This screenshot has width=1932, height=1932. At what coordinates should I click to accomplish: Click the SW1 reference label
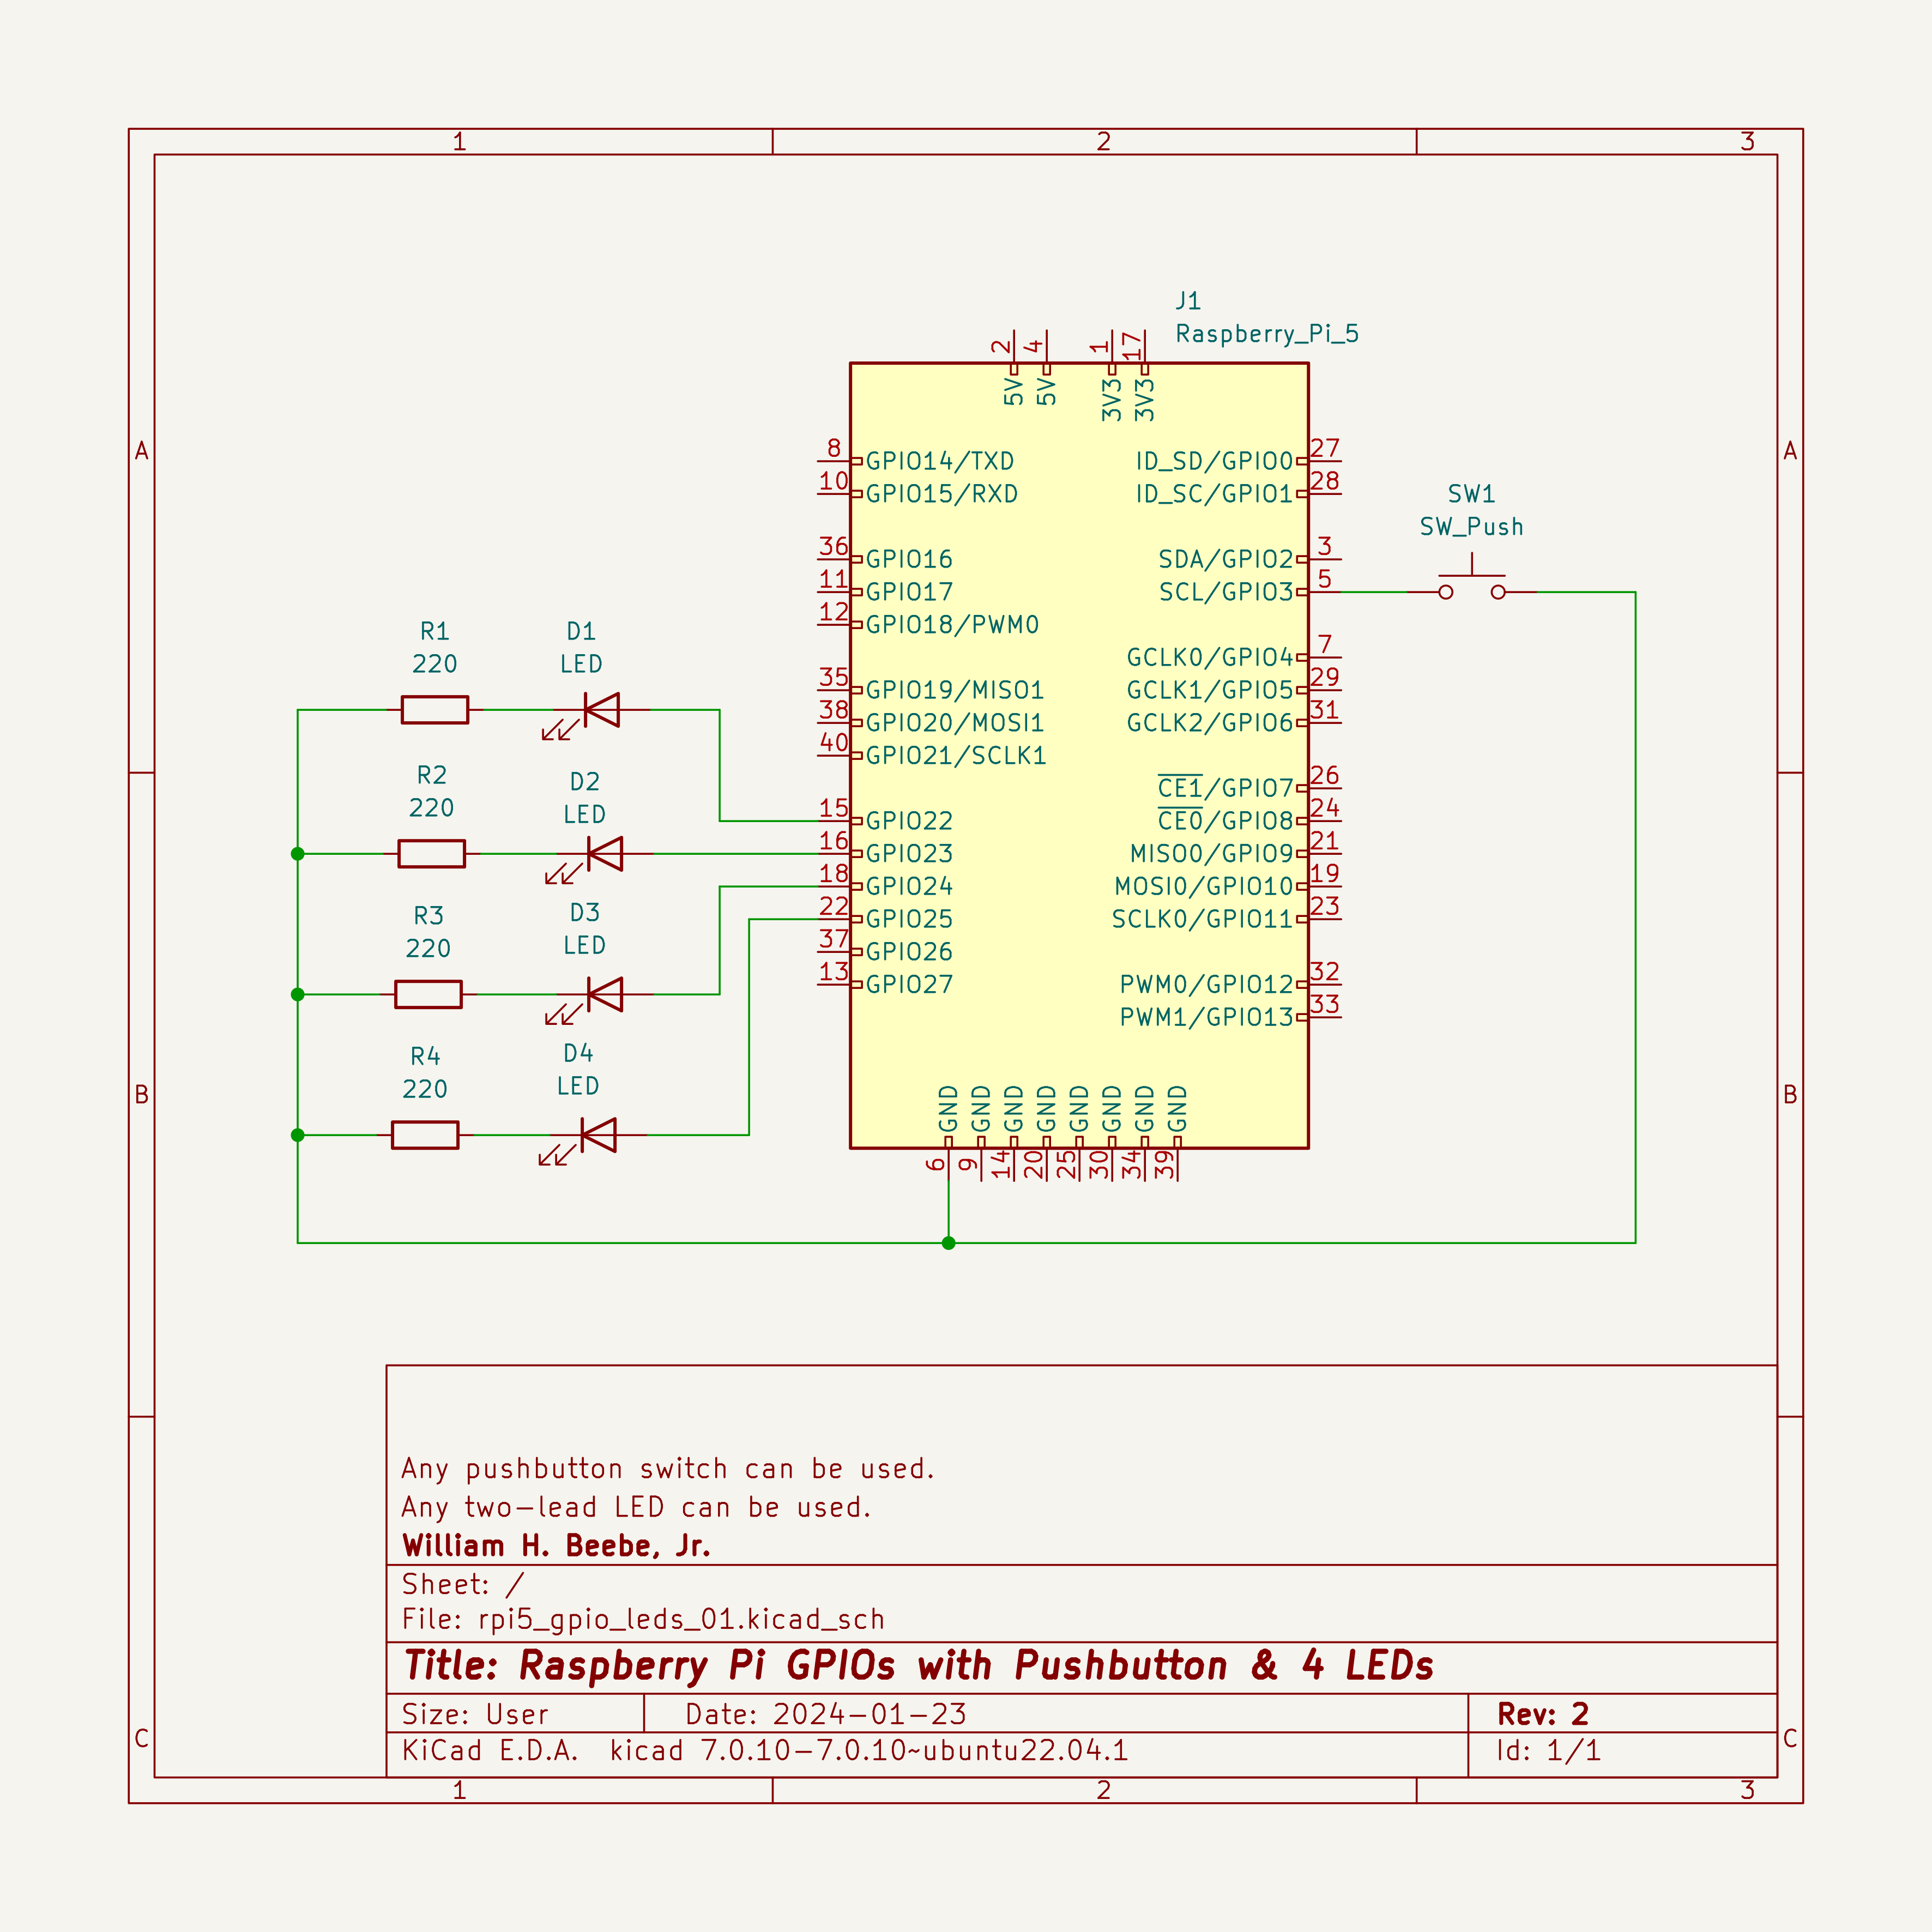[1472, 494]
